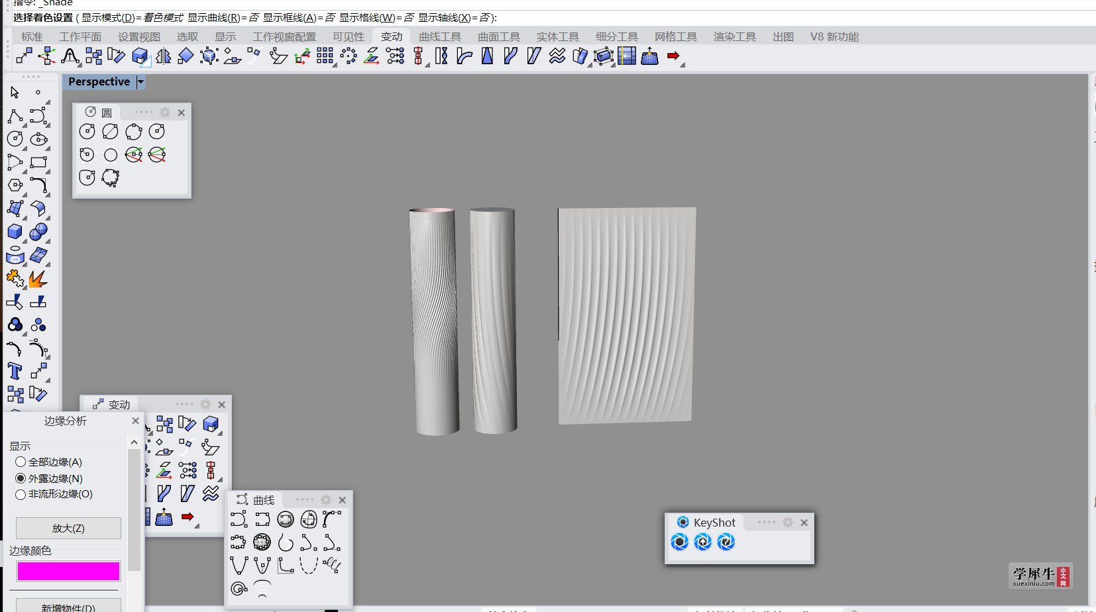1096x612 pixels.
Task: Click the Spiral icon in 曲线 panel
Action: [x=239, y=588]
